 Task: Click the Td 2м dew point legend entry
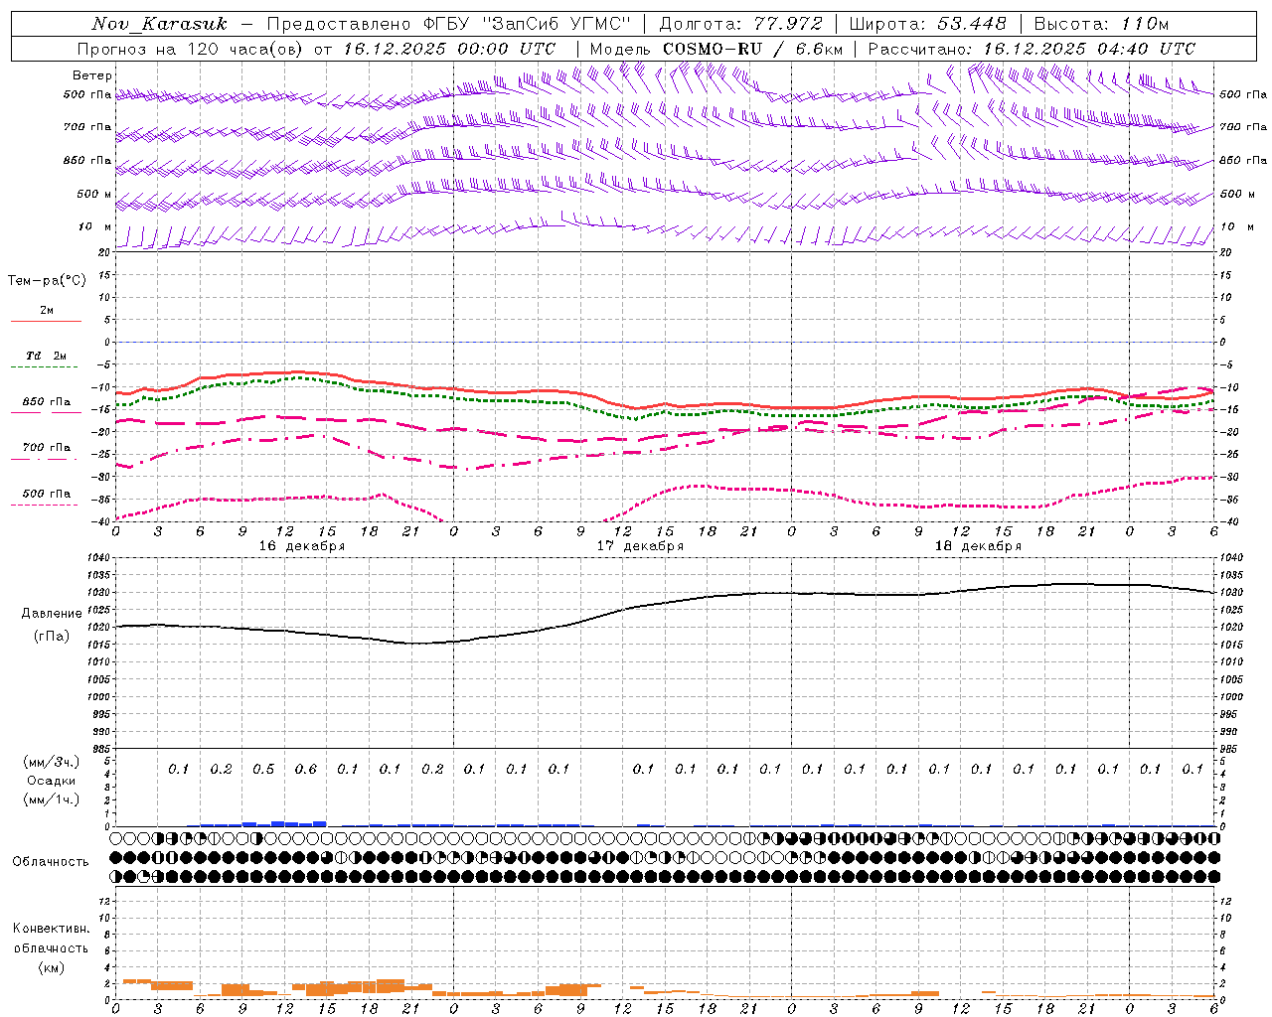tap(46, 356)
